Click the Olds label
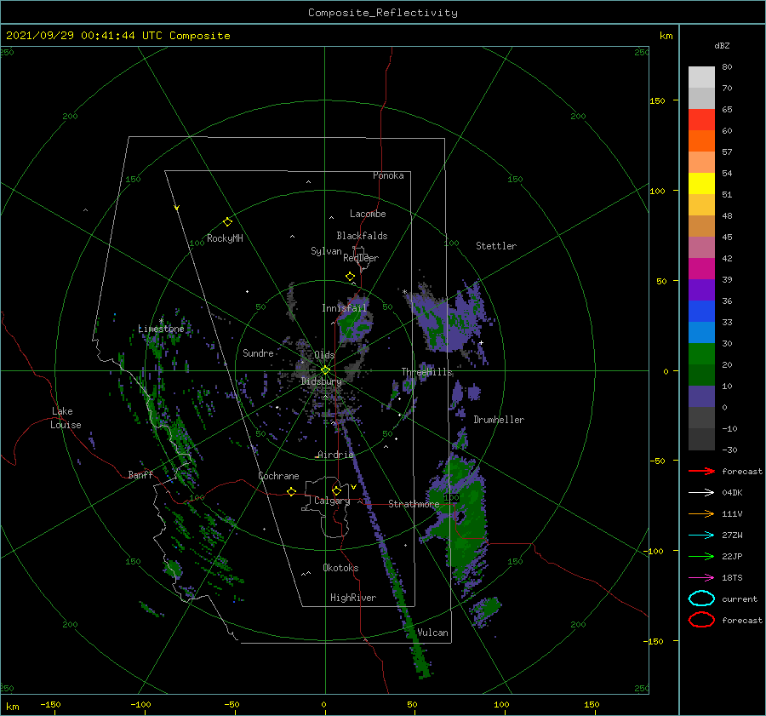766x716 pixels. [x=324, y=355]
